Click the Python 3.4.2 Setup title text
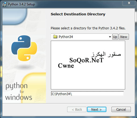The width and height of the screenshot is (137, 118). coord(21,4)
